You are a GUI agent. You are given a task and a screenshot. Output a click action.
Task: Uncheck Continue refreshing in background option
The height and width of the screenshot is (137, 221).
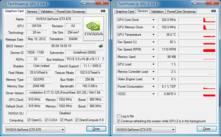click(x=119, y=121)
